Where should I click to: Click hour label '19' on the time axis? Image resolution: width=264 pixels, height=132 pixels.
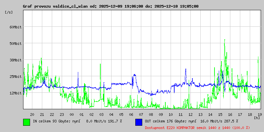pos(260,115)
